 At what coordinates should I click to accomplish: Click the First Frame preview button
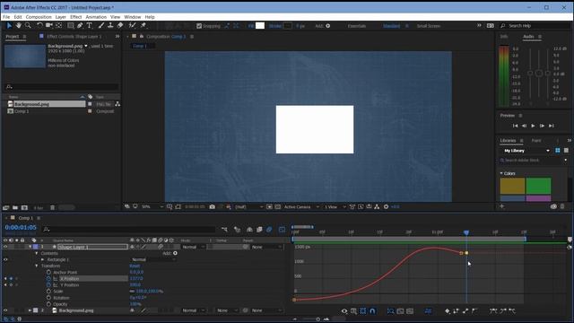(515, 126)
